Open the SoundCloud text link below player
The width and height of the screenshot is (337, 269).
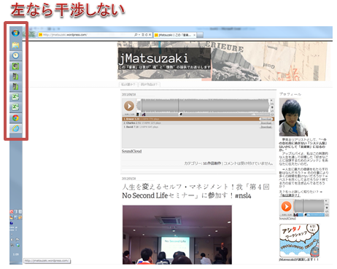pyautogui.click(x=131, y=151)
